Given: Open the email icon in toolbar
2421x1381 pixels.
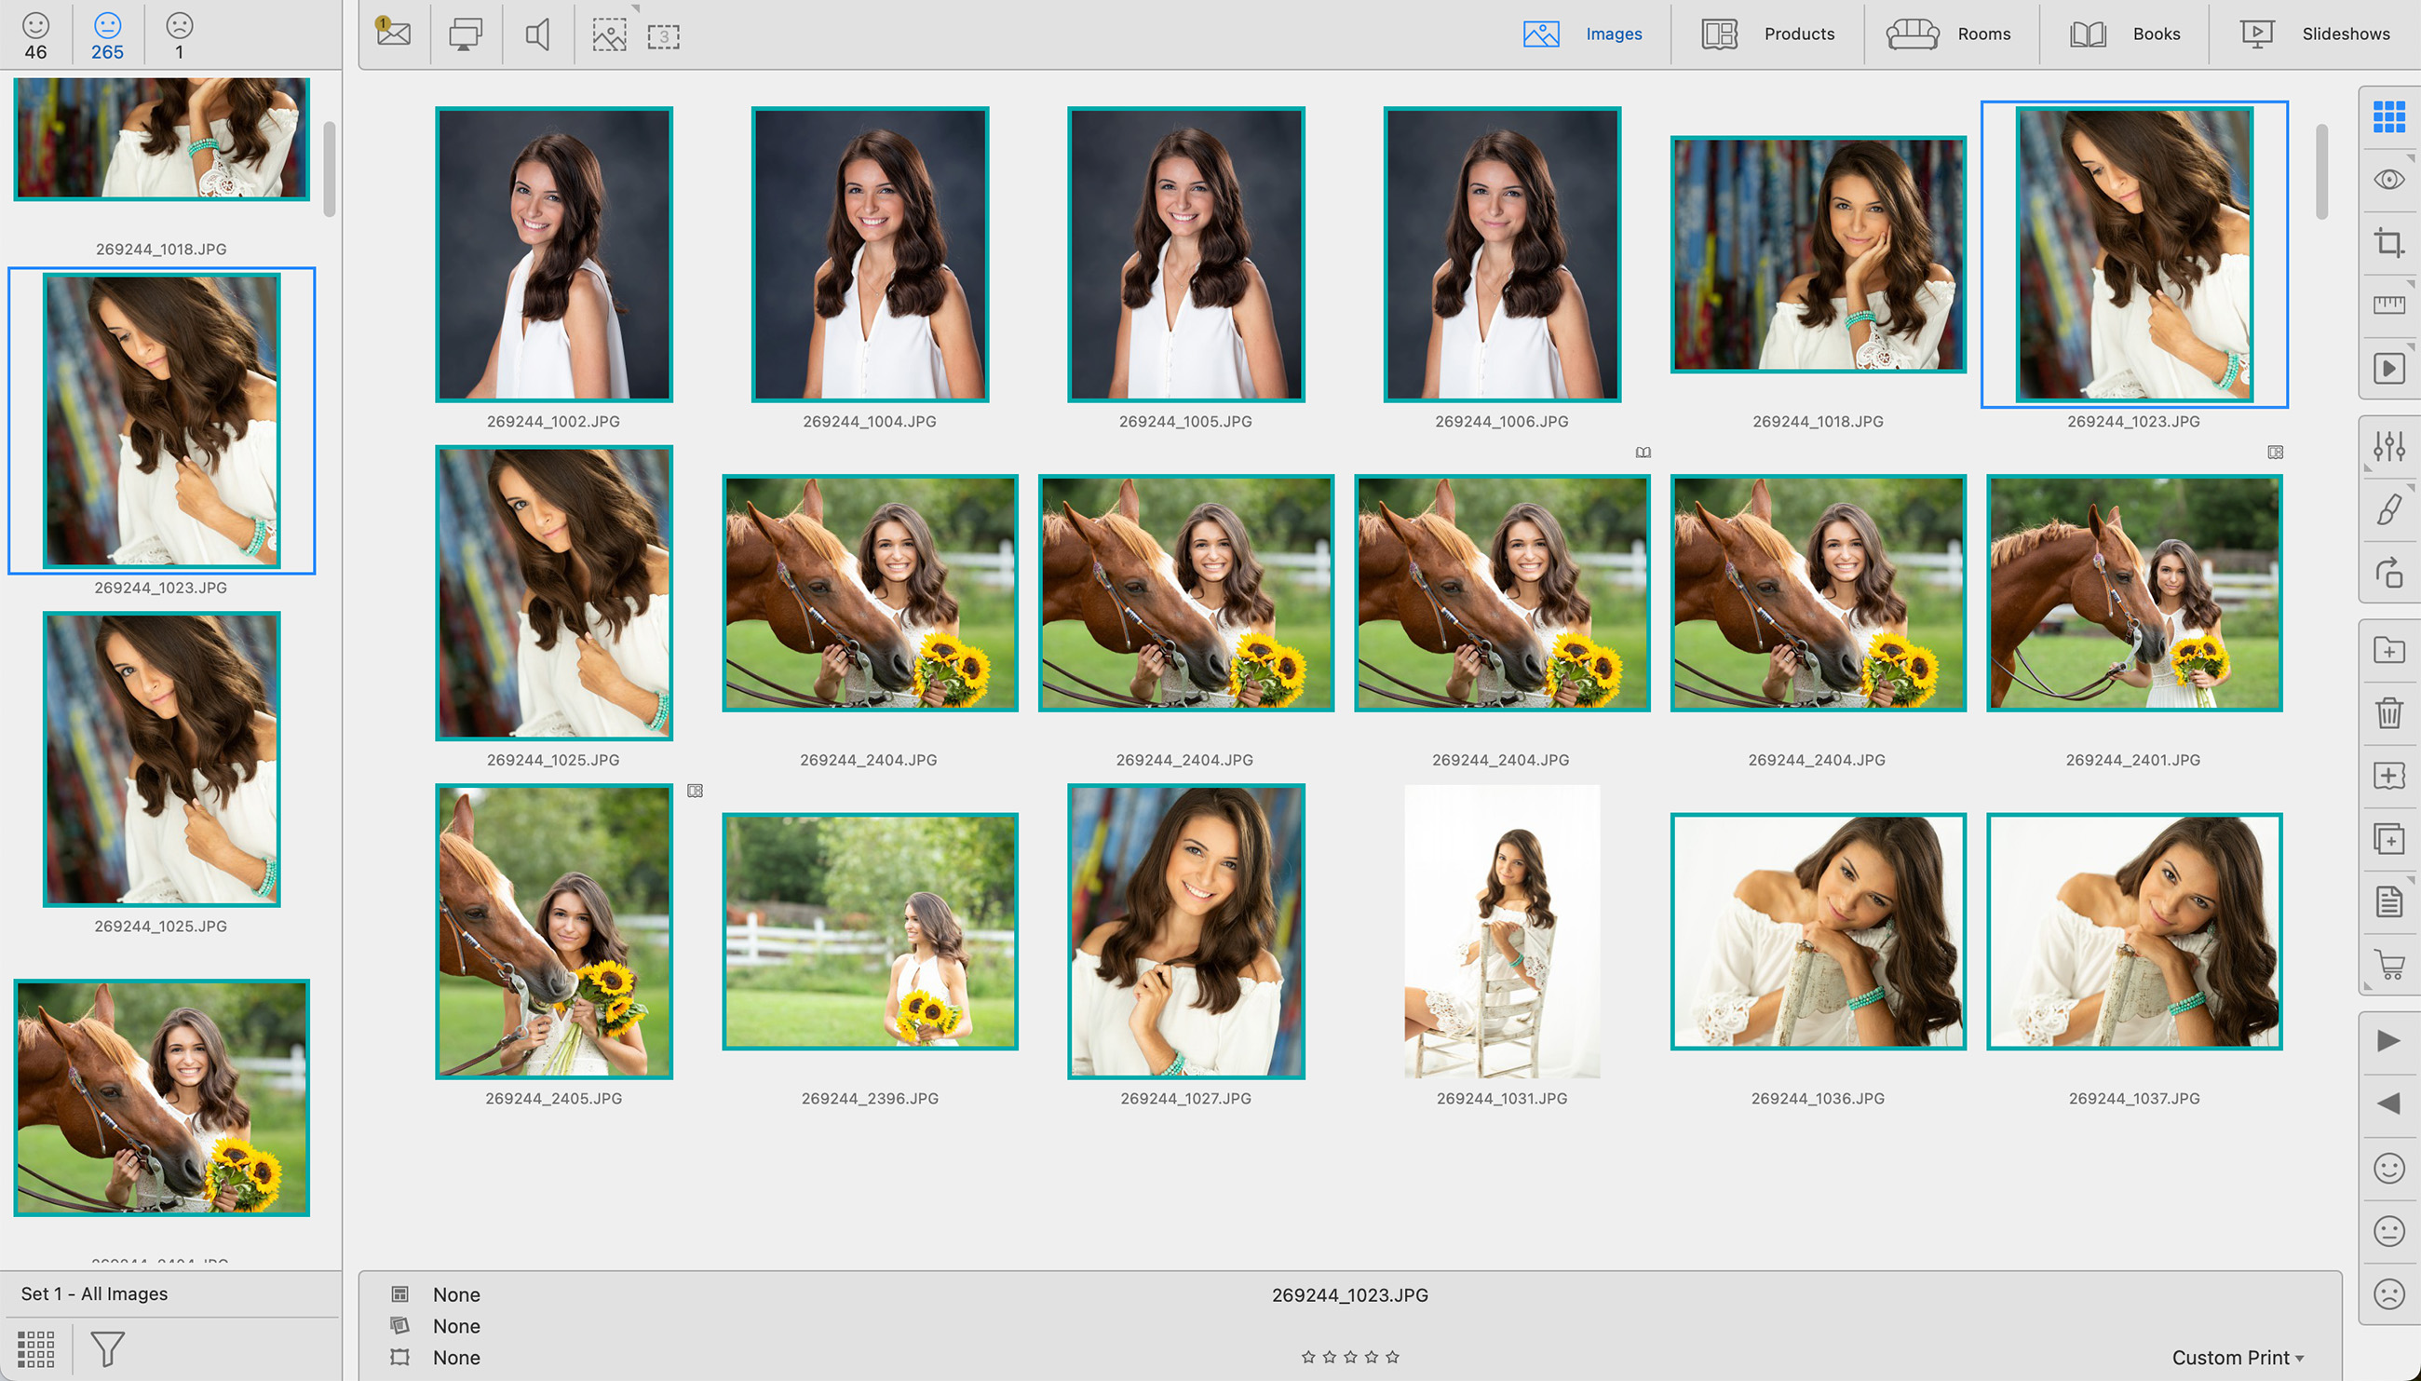Looking at the screenshot, I should click(x=393, y=34).
